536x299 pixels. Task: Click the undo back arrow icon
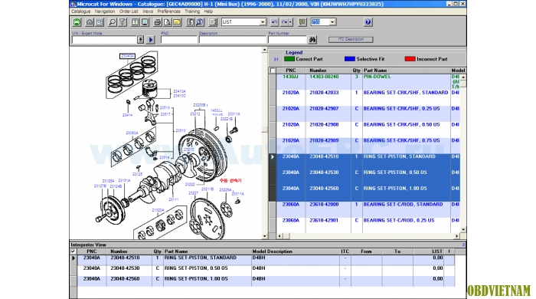tap(274, 22)
